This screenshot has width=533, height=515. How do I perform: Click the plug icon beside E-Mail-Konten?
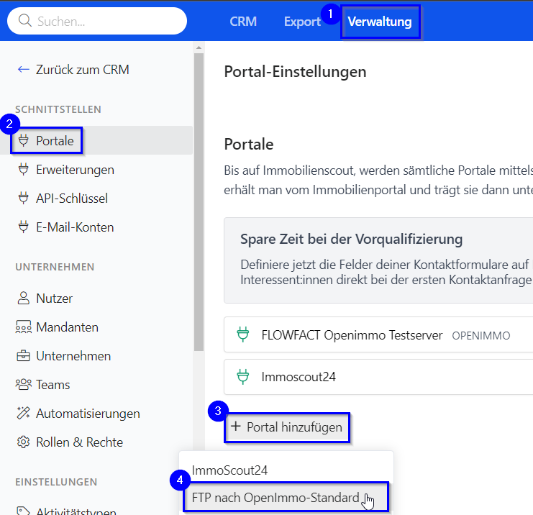coord(23,227)
